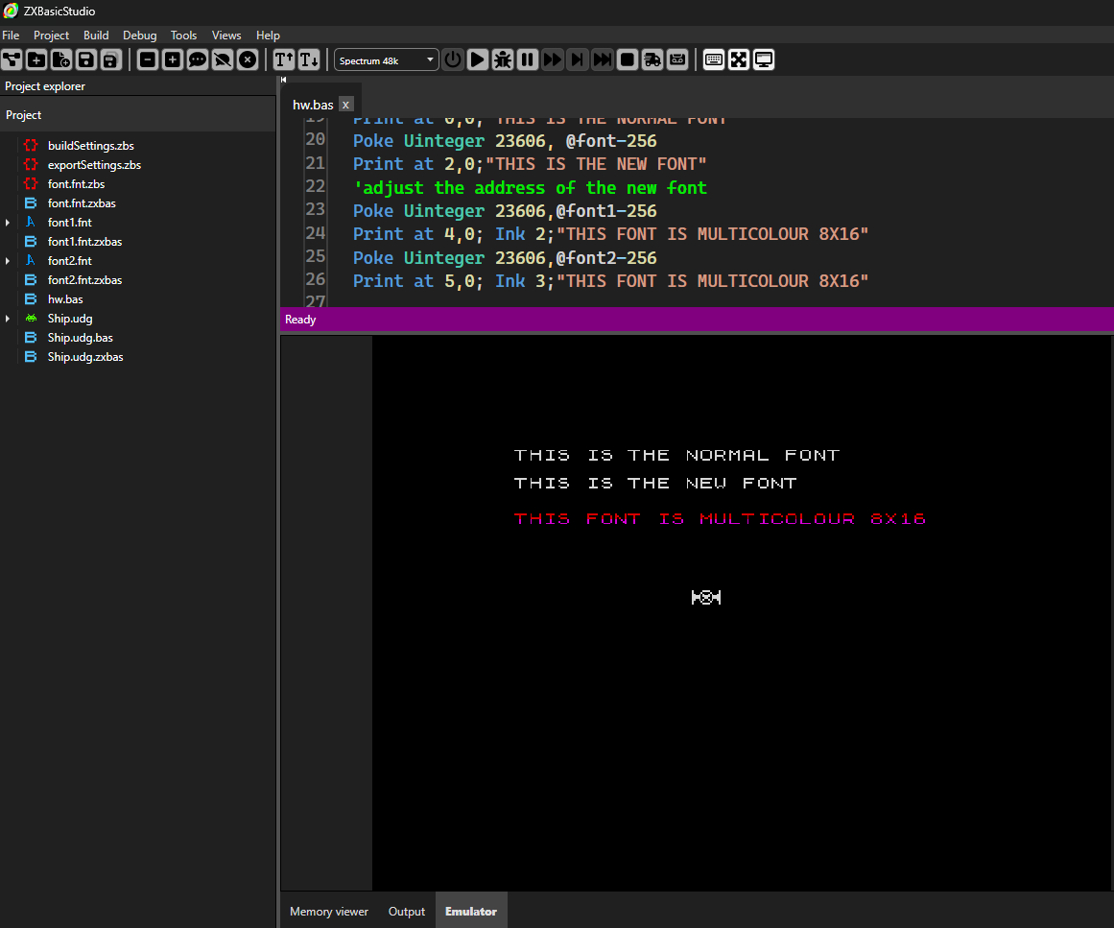Viewport: 1114px width, 928px height.
Task: Expand the Ship.udg tree node
Action: pos(8,319)
